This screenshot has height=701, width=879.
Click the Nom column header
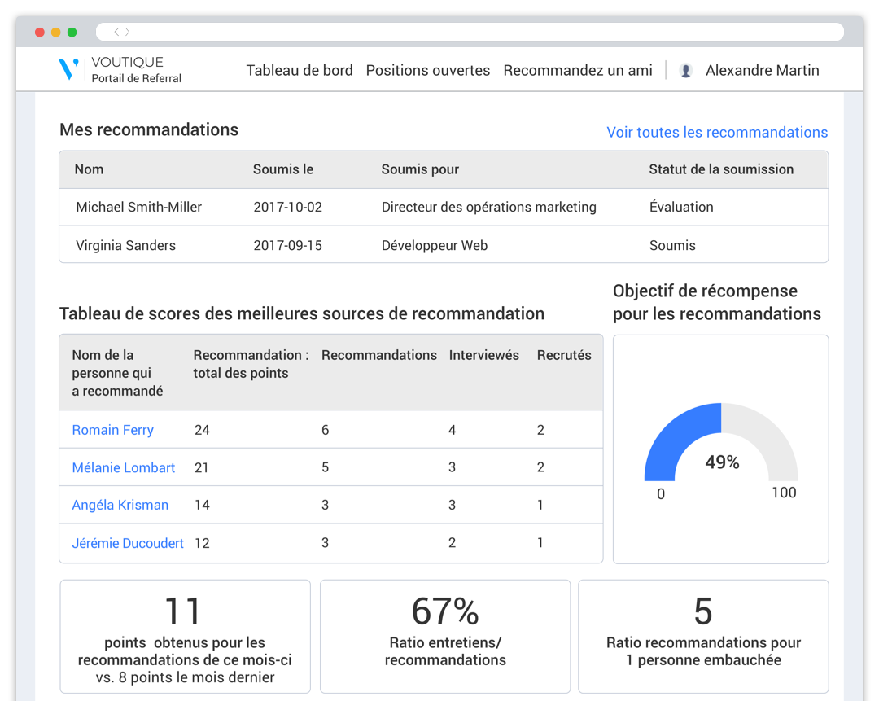(x=90, y=169)
